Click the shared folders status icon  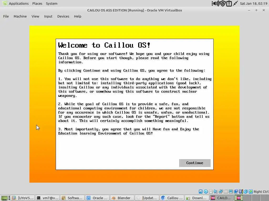pyautogui.click(x=236, y=191)
